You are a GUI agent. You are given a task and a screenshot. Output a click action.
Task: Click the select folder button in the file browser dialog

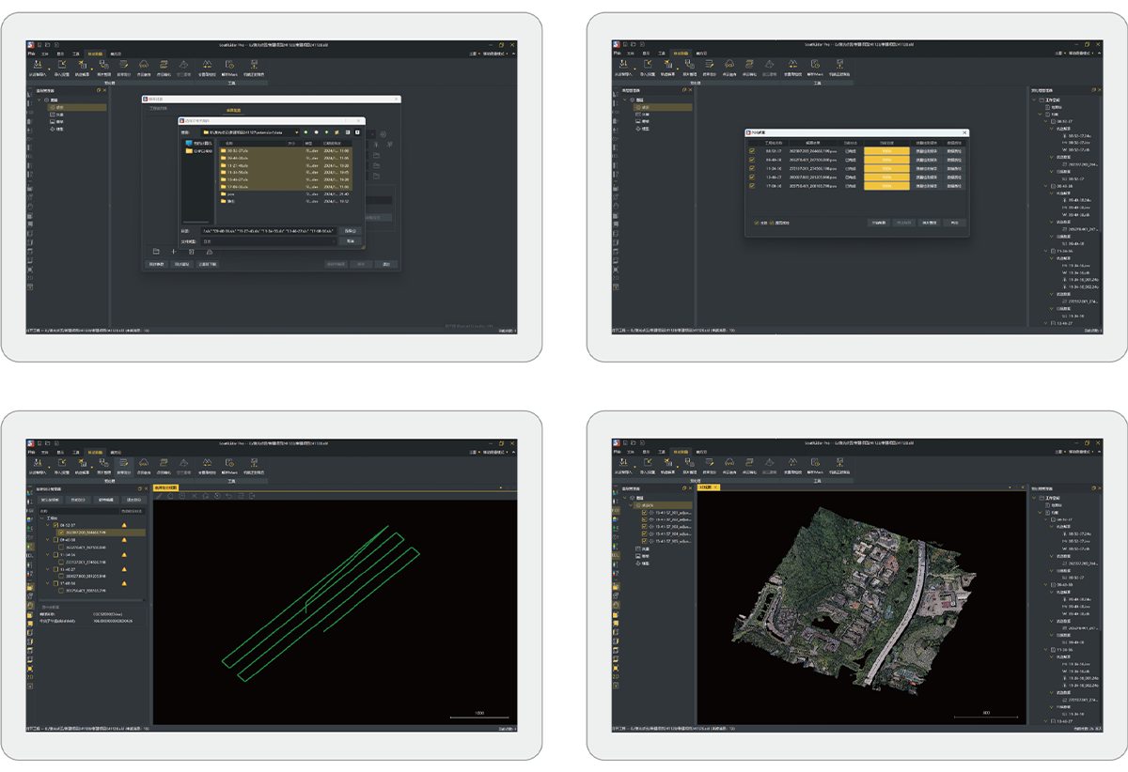tap(350, 230)
